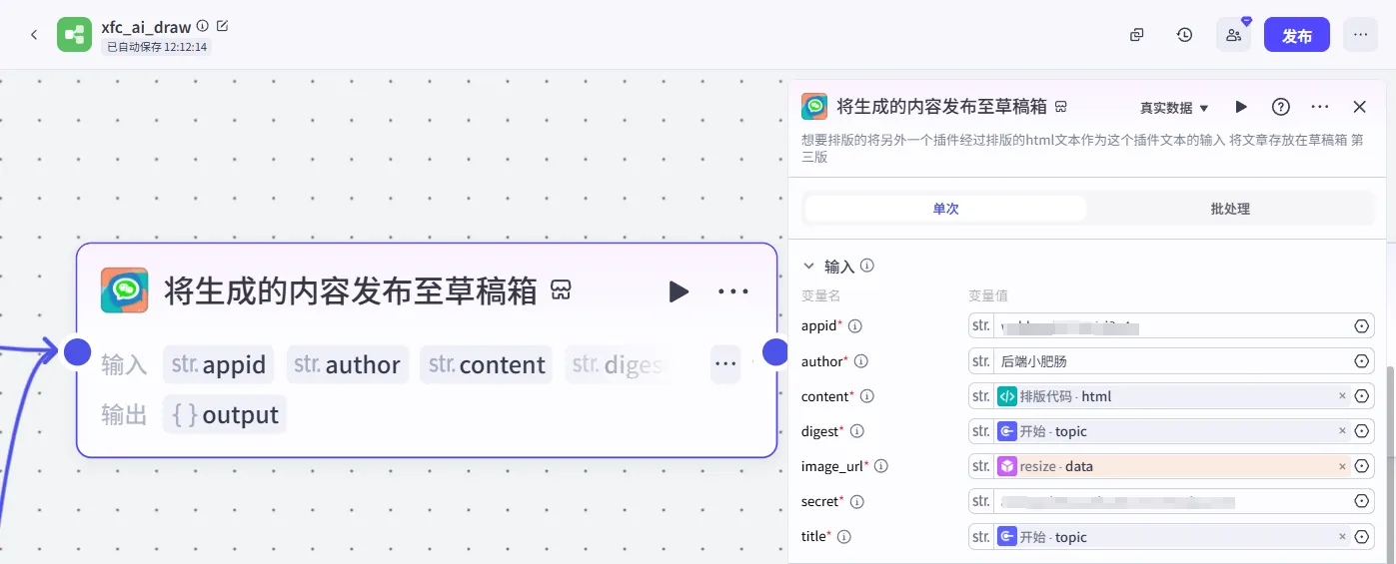Open variable selector for the title row
This screenshot has width=1396, height=564.
(x=1361, y=537)
